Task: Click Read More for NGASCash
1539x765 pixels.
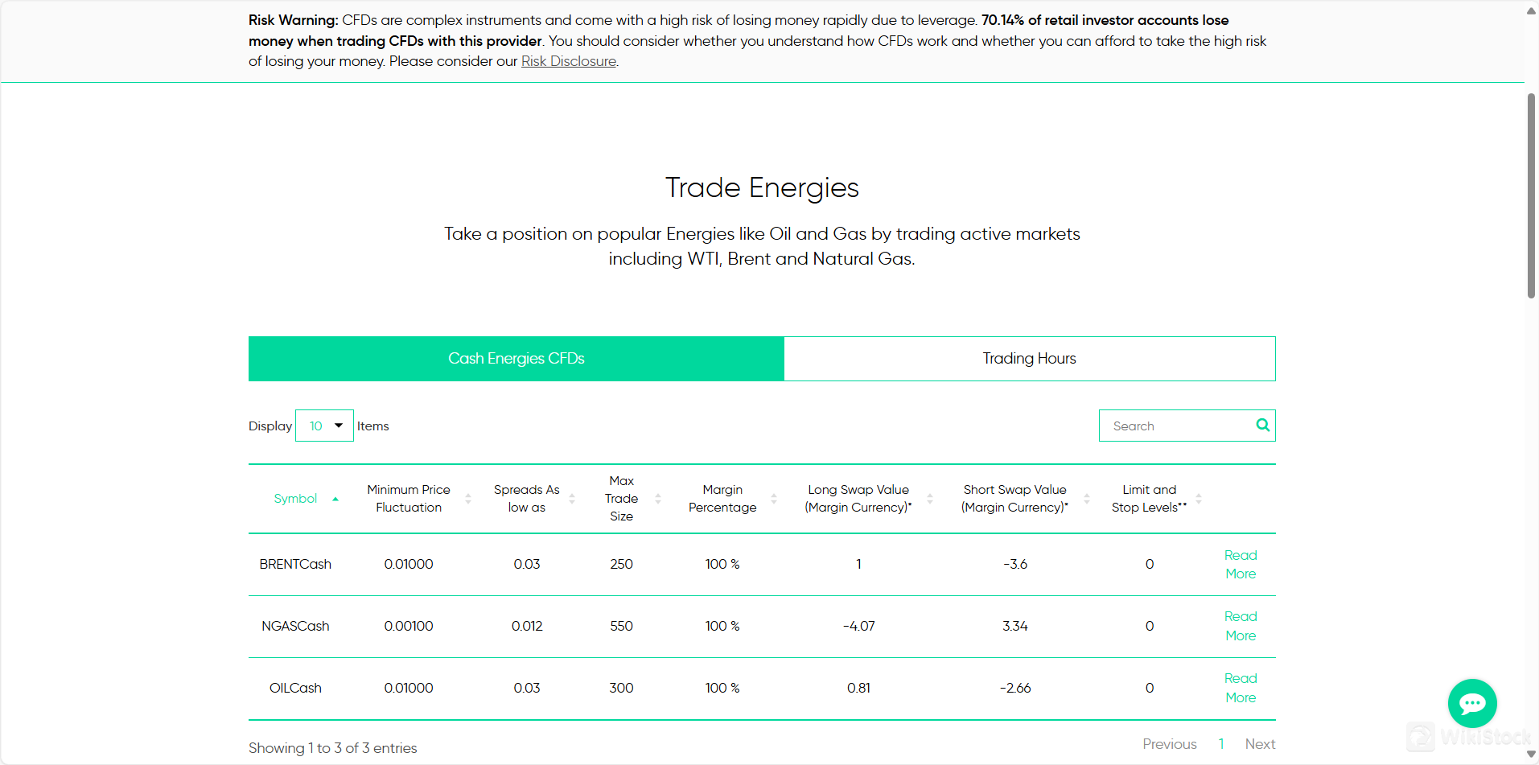Action: click(1240, 626)
